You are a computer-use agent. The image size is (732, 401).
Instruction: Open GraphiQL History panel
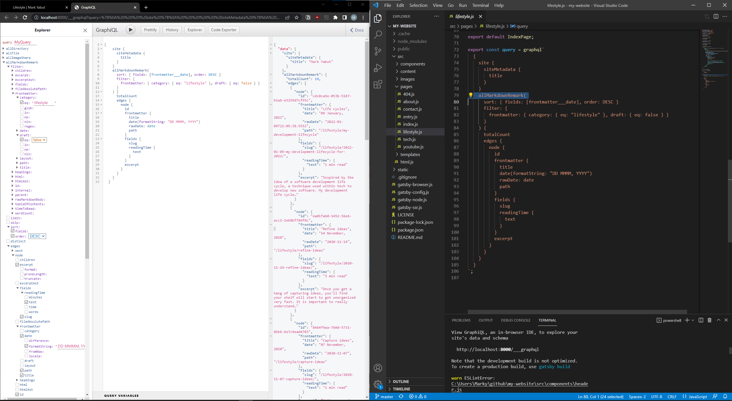[172, 30]
